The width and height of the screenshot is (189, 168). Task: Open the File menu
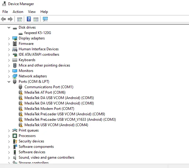coord(5,12)
